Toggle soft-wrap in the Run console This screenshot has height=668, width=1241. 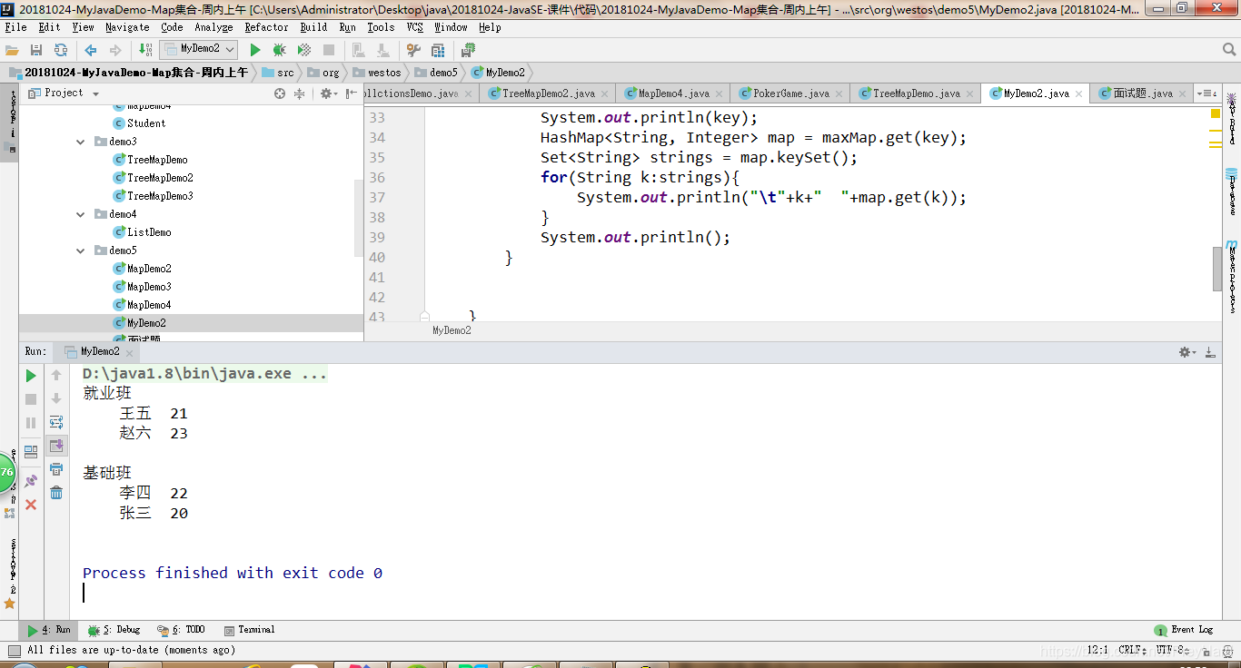56,422
